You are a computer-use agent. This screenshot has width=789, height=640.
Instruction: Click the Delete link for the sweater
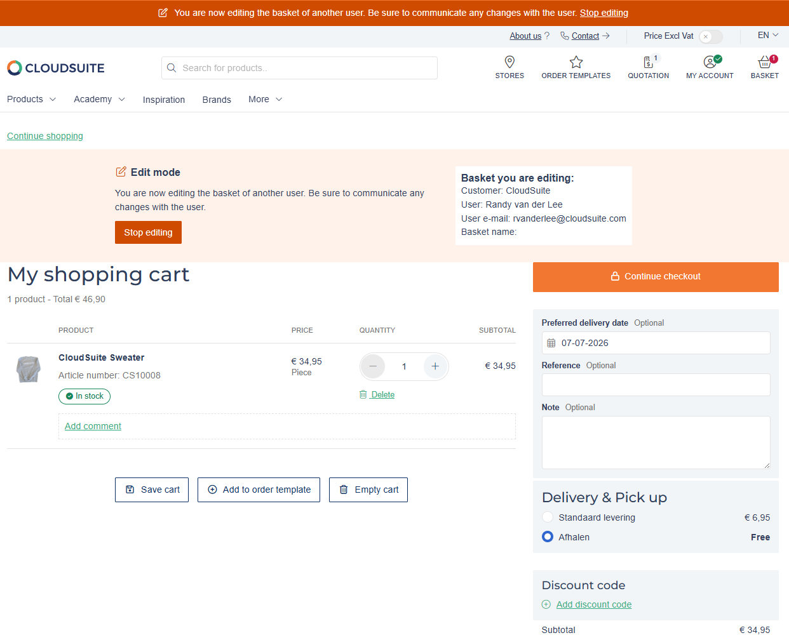tap(383, 394)
